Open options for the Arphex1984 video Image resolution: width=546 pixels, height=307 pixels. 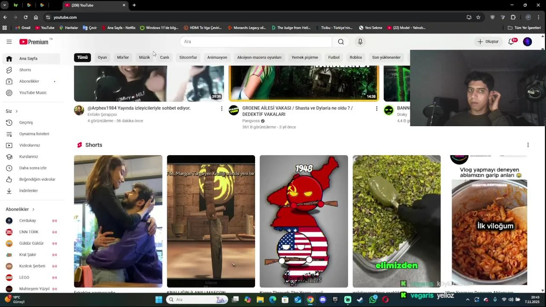click(x=221, y=109)
